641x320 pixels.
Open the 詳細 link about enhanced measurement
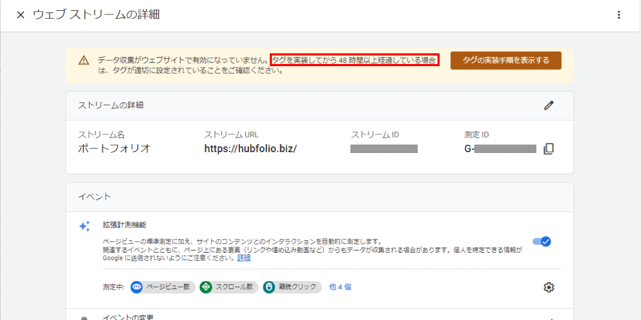click(x=244, y=258)
